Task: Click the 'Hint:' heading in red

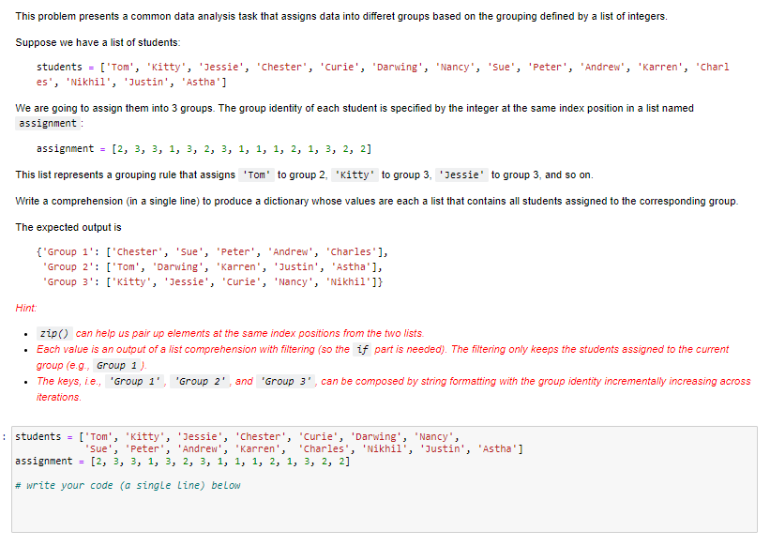Action: pos(26,308)
